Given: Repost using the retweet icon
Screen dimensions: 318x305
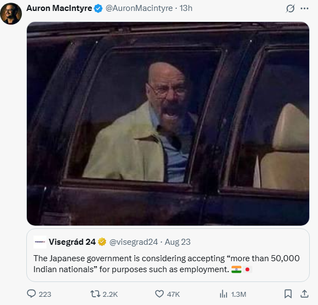Looking at the screenshot, I should coord(95,294).
